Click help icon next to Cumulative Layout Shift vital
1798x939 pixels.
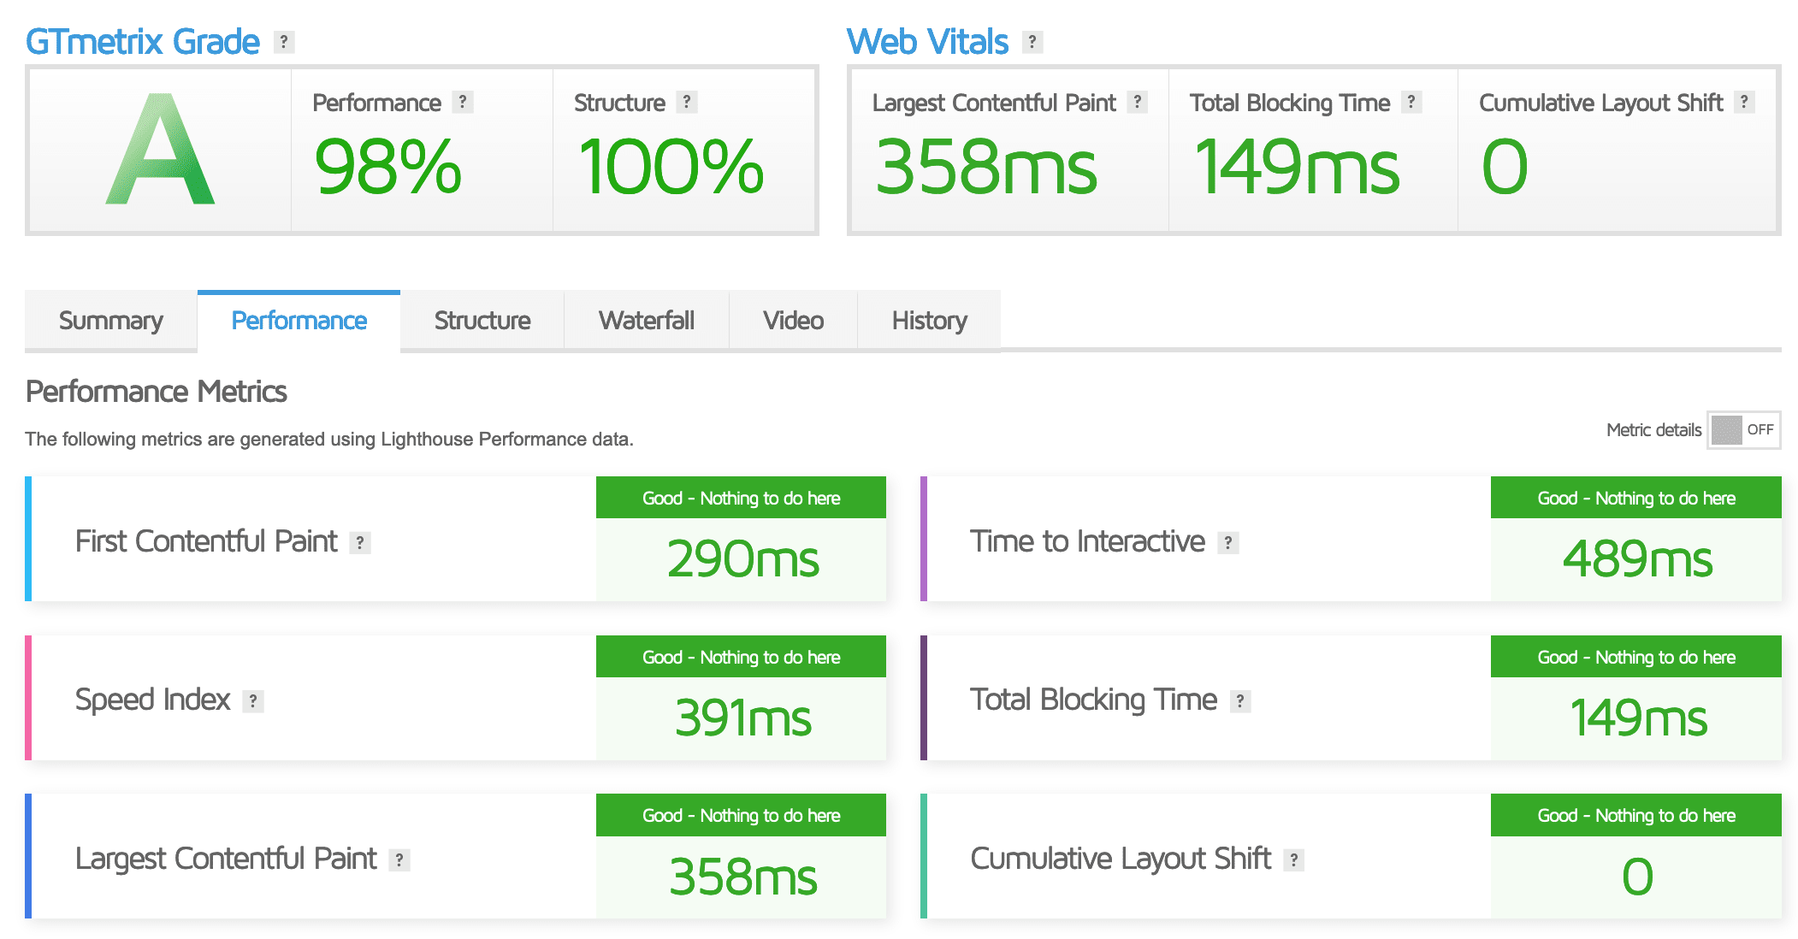click(1745, 103)
